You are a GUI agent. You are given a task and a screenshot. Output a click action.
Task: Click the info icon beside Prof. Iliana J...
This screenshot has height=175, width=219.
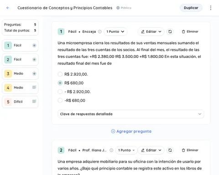111,150
